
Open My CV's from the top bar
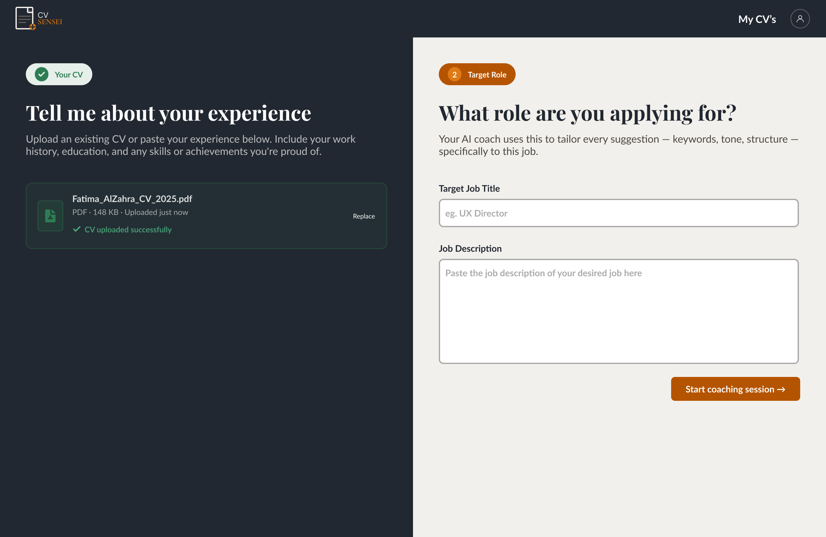tap(757, 19)
